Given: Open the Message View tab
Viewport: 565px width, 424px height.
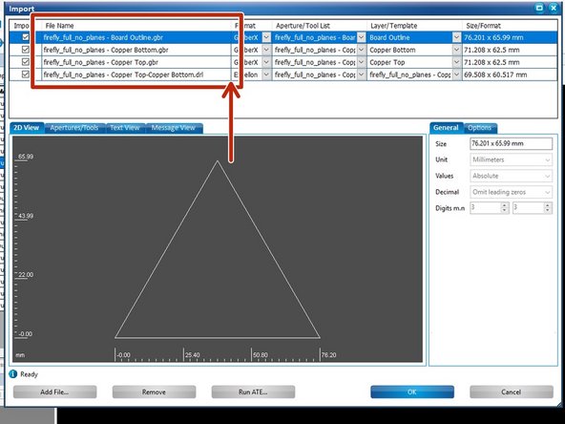Looking at the screenshot, I should pyautogui.click(x=174, y=128).
